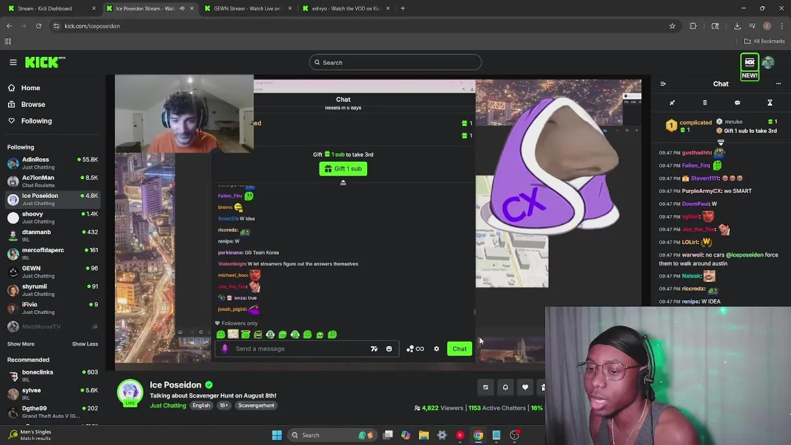This screenshot has height=445, width=791.
Task: Click the collapse arrow under Gift sub button
Action: click(343, 183)
